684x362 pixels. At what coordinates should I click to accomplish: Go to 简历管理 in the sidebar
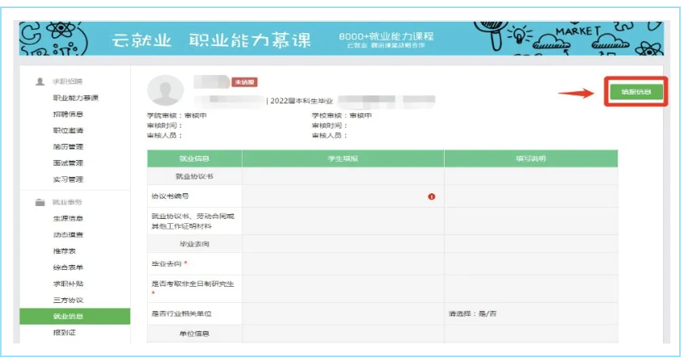[x=68, y=147]
